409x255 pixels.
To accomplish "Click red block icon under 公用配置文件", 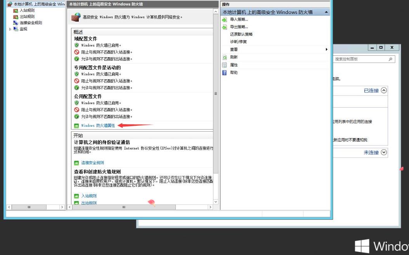I will point(76,110).
